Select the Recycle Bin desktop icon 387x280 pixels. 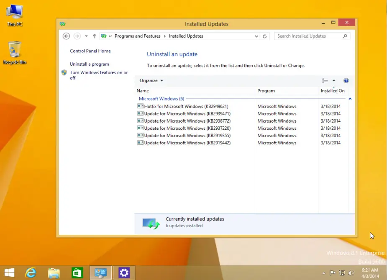(x=15, y=53)
